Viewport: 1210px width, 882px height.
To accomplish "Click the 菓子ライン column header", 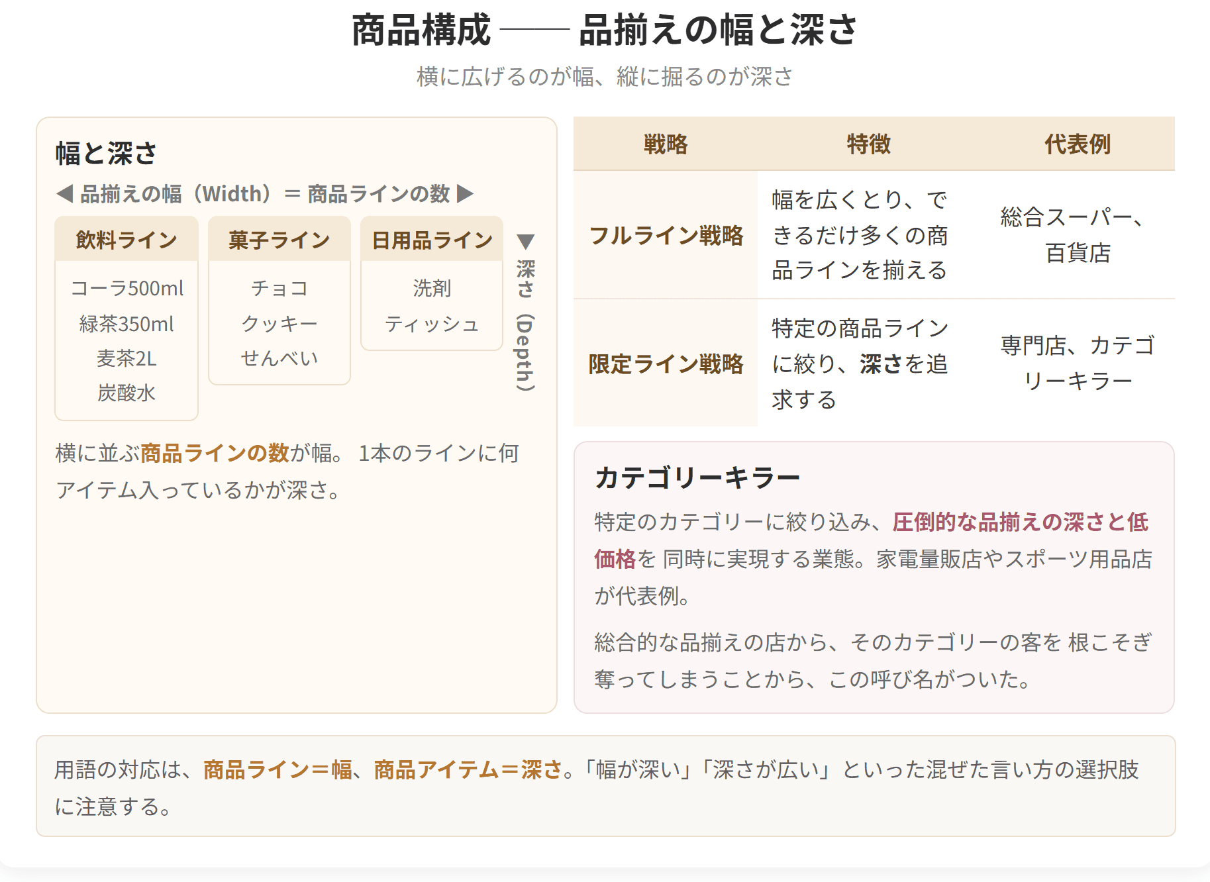I will coord(279,239).
